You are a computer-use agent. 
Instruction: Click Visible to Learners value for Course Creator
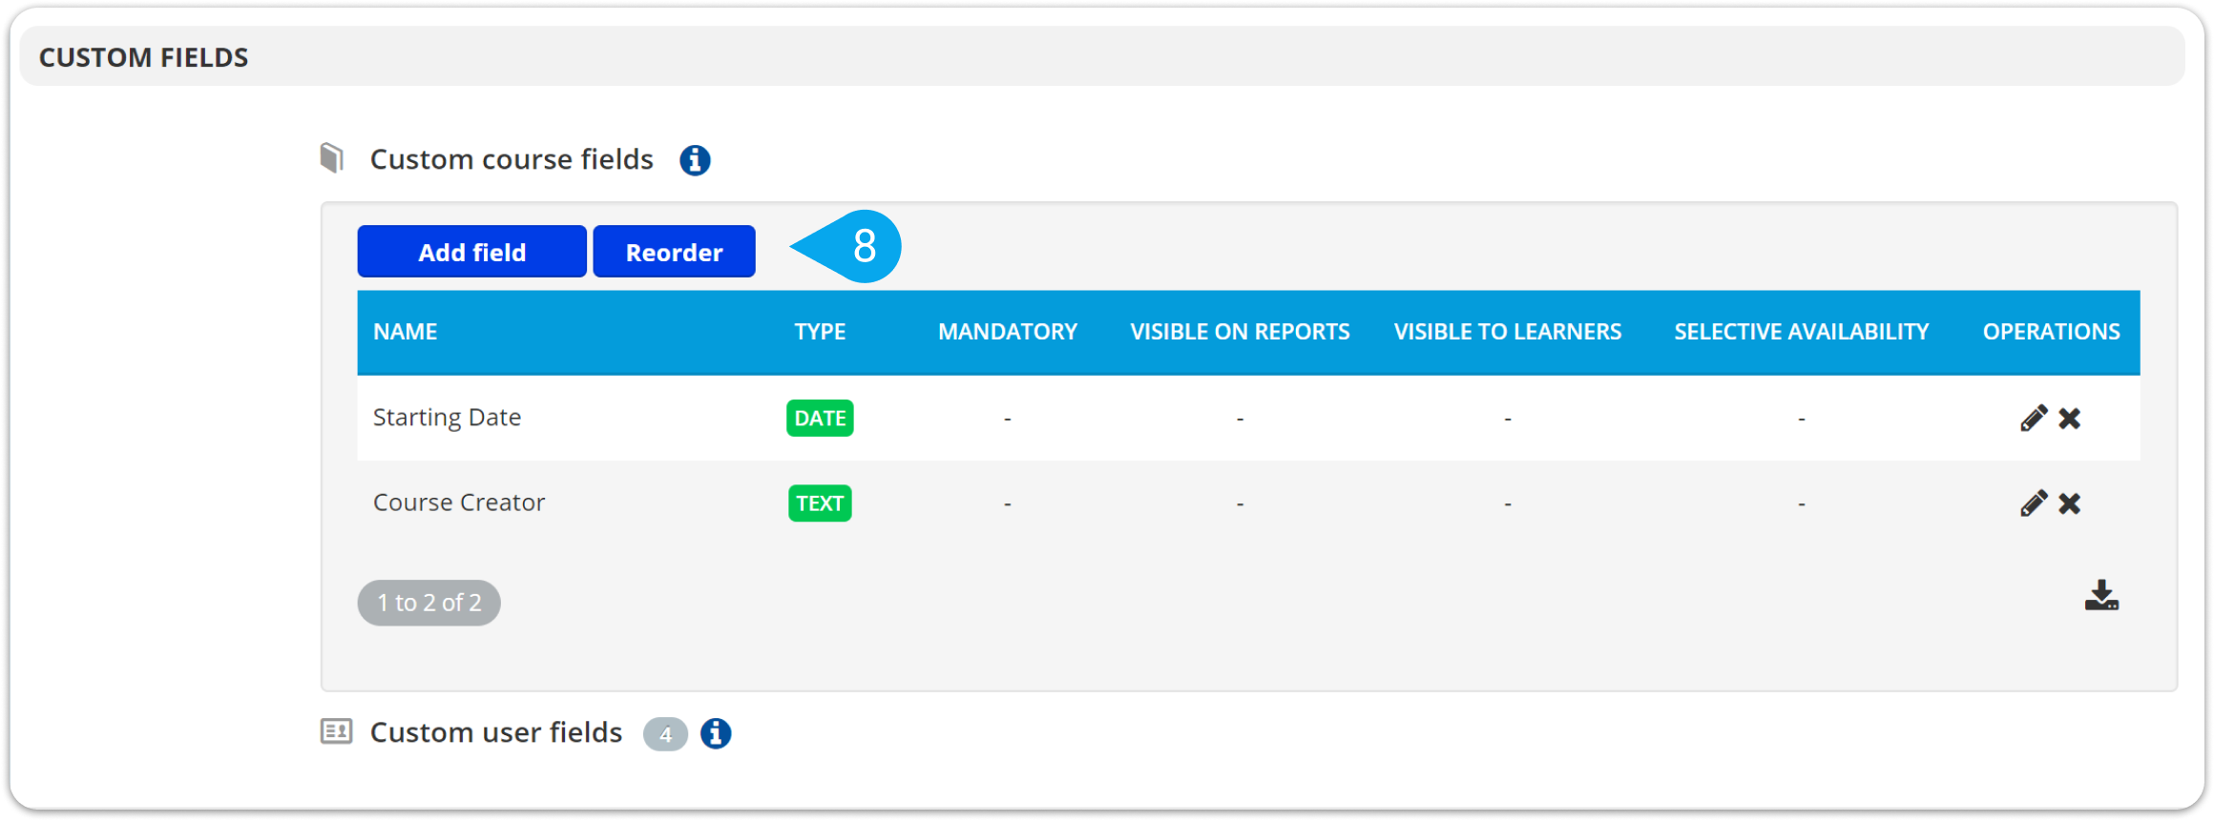pyautogui.click(x=1508, y=503)
